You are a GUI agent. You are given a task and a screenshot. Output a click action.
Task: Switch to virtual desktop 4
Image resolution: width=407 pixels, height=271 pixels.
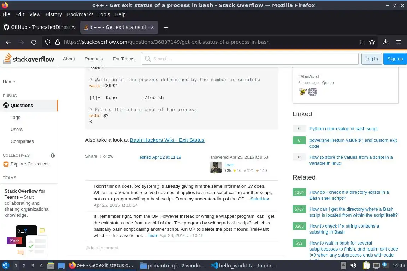[x=41, y=266]
